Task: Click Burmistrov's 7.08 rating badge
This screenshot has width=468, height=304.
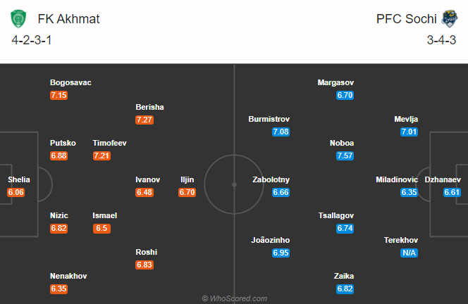Action: coord(281,132)
